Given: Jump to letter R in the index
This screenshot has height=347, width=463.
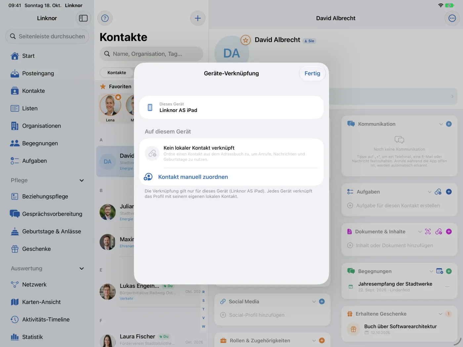Looking at the screenshot, I should click(x=203, y=292).
